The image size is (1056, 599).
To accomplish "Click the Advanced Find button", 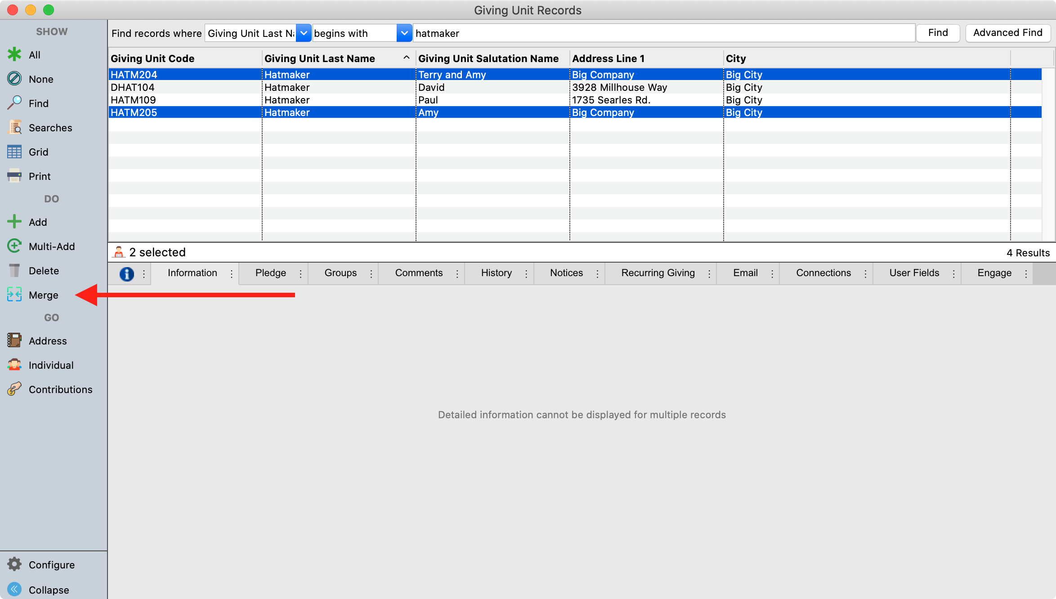I will pos(1007,33).
